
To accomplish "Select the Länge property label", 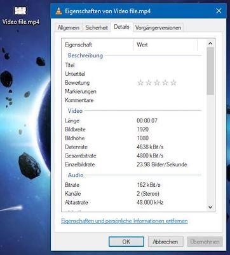I will tap(72, 120).
